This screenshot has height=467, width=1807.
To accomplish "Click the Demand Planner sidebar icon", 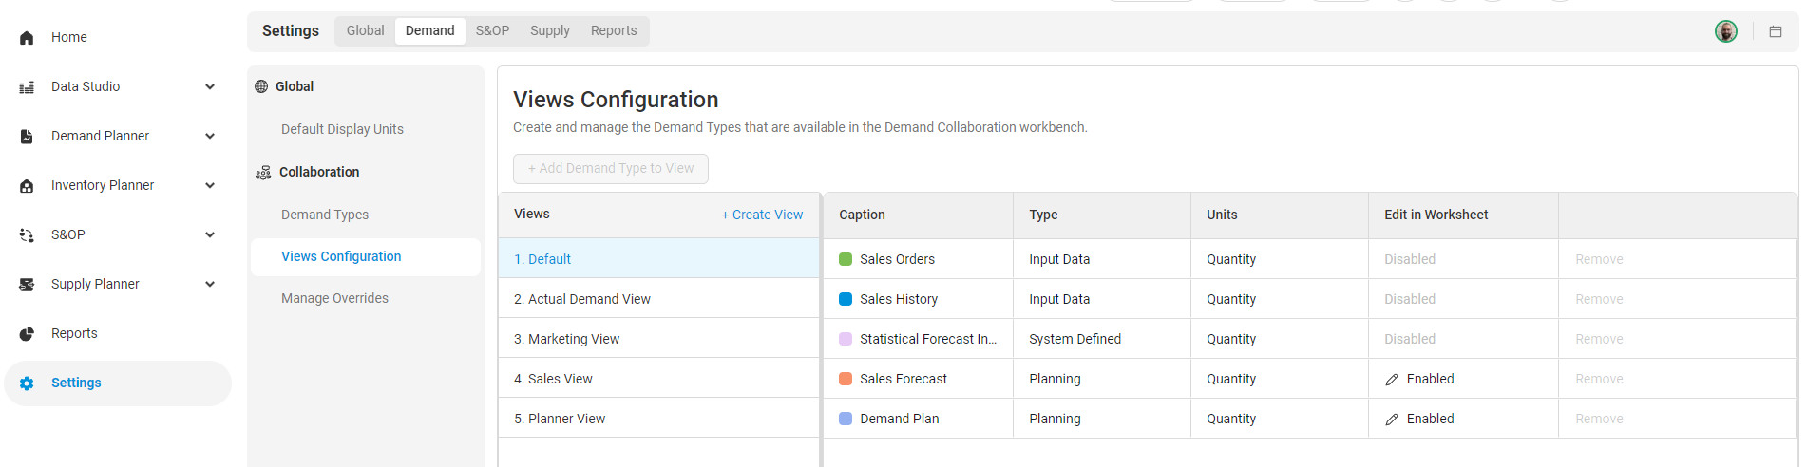I will (x=27, y=137).
